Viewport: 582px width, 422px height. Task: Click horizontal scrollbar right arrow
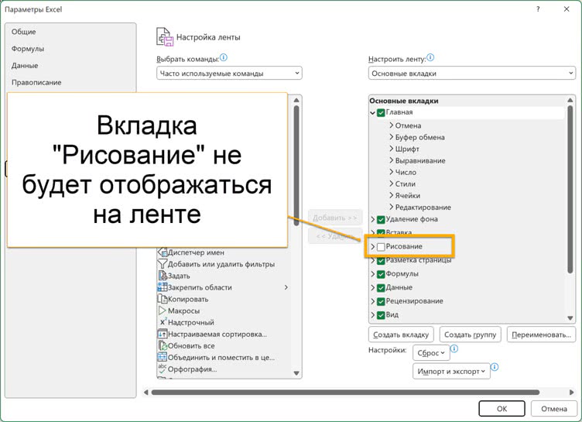[x=572, y=393]
